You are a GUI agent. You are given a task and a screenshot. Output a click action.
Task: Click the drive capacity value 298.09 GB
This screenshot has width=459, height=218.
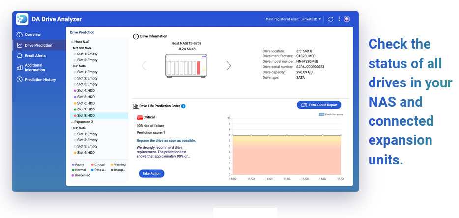pyautogui.click(x=304, y=72)
